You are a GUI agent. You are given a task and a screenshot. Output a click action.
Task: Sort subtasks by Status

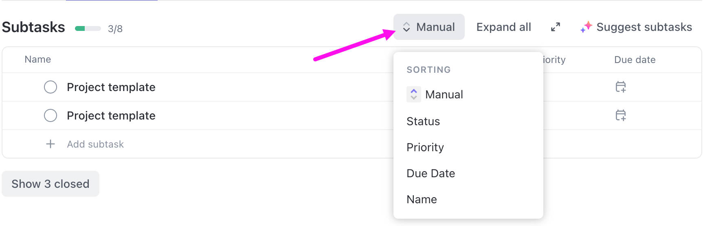point(423,121)
